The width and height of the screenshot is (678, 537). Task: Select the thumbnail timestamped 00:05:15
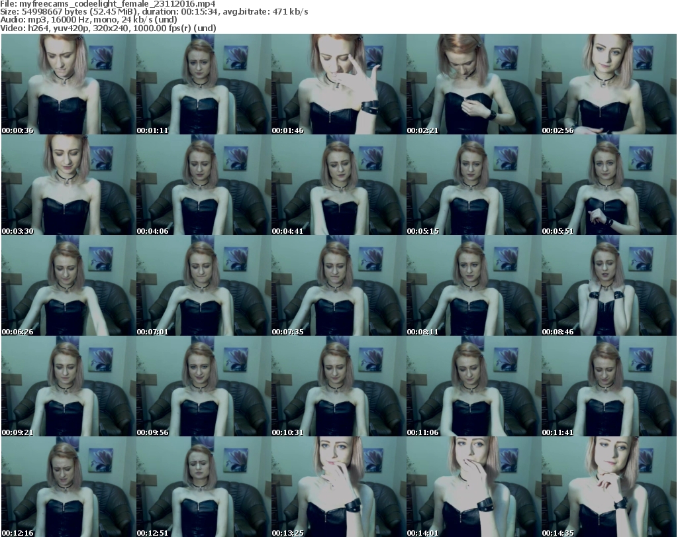(x=474, y=185)
